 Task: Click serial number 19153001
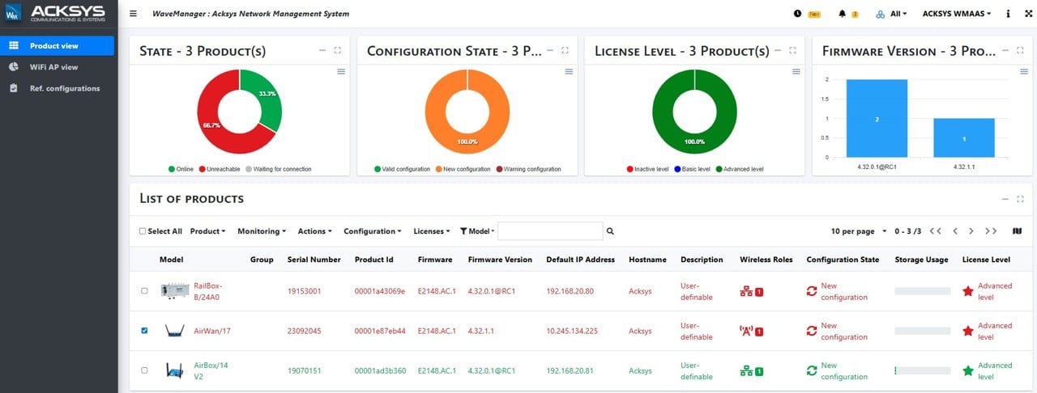[x=305, y=291]
